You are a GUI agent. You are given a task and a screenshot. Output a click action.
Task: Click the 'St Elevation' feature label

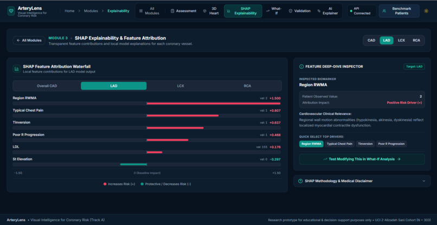click(22, 159)
